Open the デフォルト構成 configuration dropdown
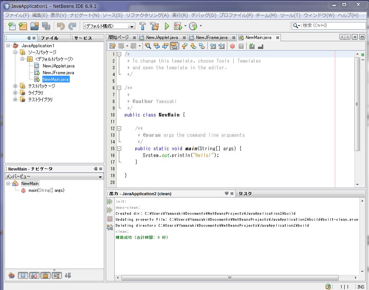The height and width of the screenshot is (290, 369). 109,26
